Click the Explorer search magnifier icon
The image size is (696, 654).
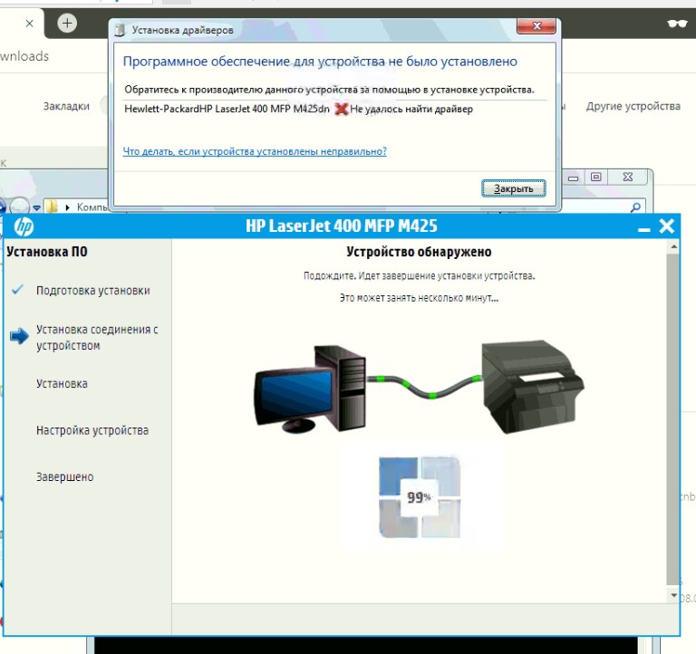[x=635, y=207]
